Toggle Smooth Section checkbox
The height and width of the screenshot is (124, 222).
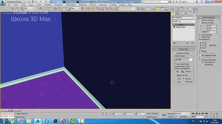pos(200,35)
